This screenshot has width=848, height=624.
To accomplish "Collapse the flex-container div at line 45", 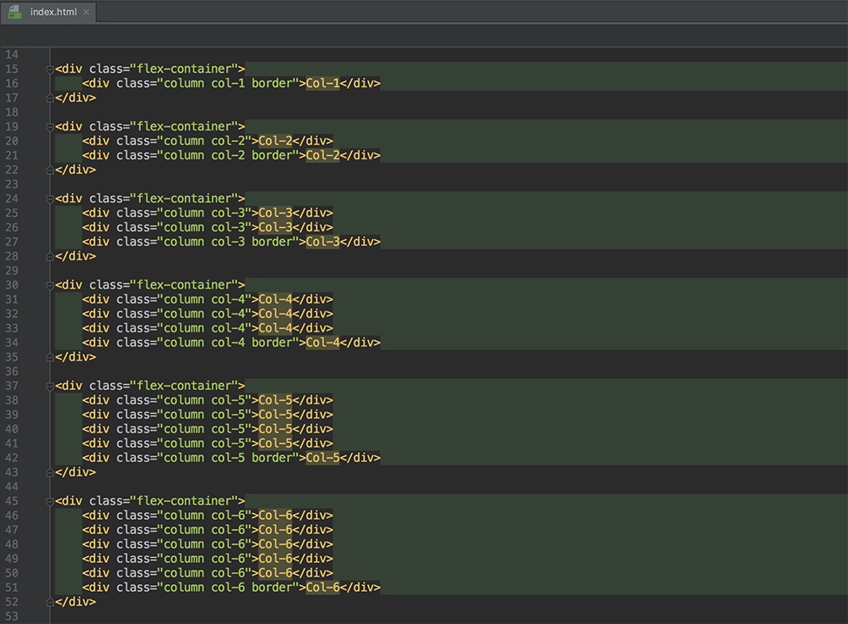I will click(x=50, y=501).
